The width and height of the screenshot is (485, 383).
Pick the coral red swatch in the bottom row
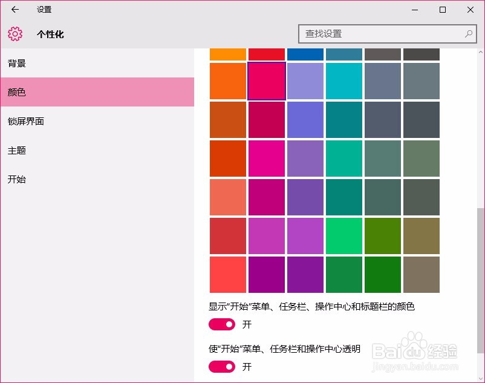tap(228, 275)
